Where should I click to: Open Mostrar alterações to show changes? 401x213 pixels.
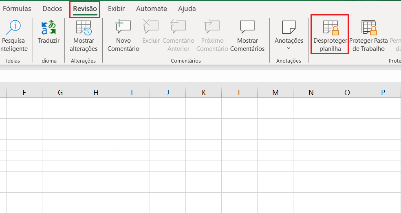[84, 36]
